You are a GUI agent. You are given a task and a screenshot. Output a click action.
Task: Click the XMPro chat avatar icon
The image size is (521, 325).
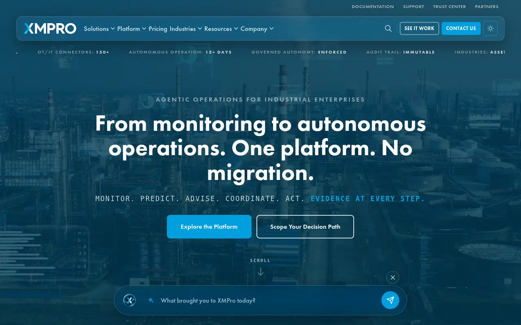coord(129,300)
